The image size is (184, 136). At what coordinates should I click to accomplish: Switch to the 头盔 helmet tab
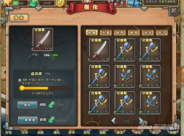(x=106, y=32)
